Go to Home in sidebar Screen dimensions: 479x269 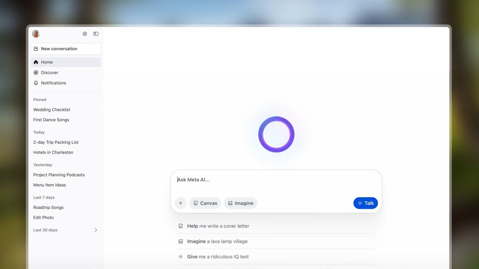(66, 62)
